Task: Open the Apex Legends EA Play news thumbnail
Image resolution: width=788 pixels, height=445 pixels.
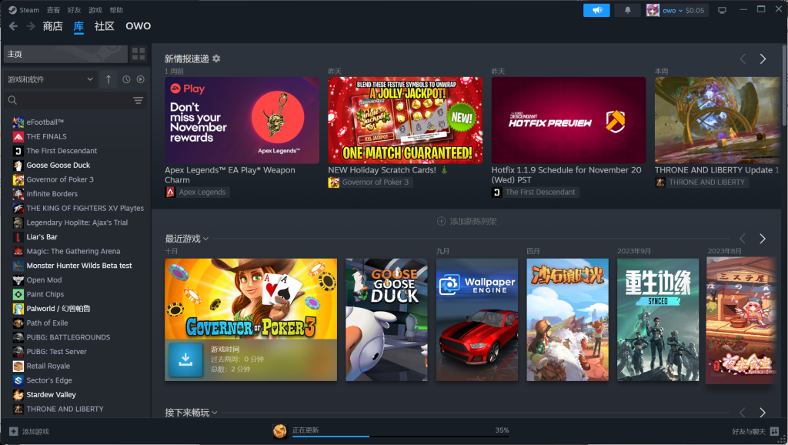Action: tap(242, 120)
